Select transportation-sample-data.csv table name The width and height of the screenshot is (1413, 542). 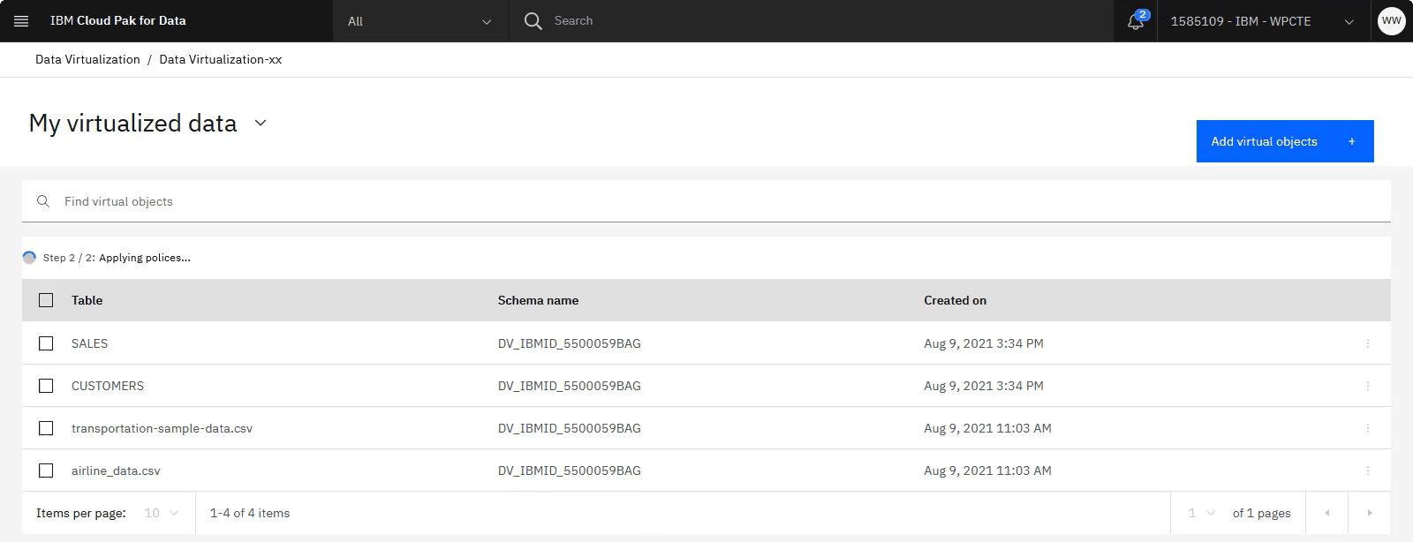click(x=162, y=428)
